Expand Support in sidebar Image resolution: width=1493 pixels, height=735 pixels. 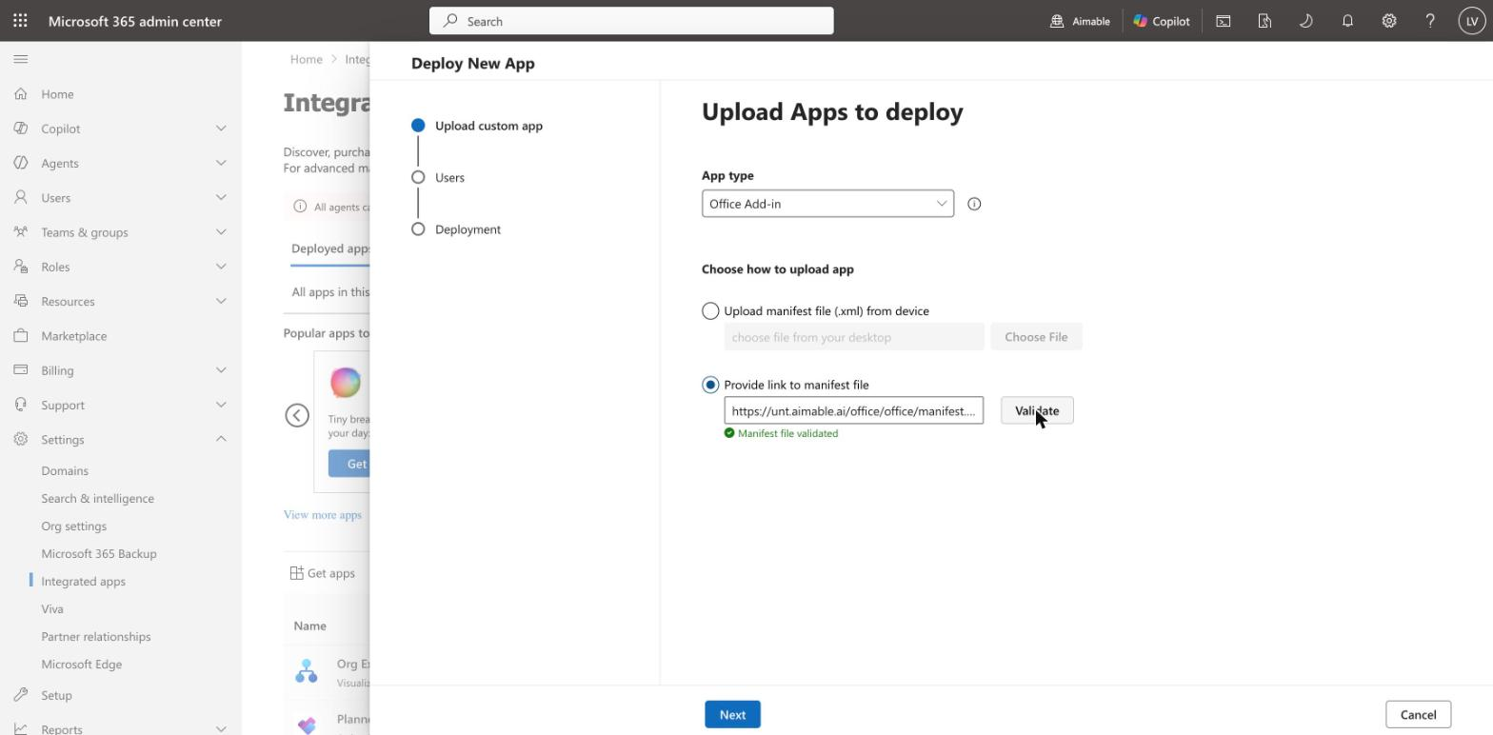221,405
